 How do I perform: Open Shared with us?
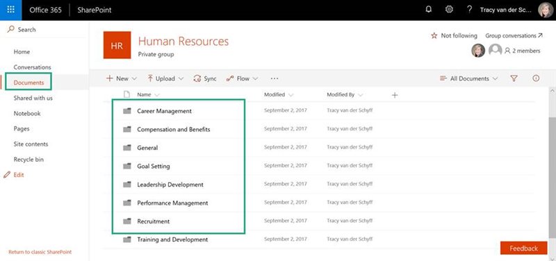click(x=33, y=98)
